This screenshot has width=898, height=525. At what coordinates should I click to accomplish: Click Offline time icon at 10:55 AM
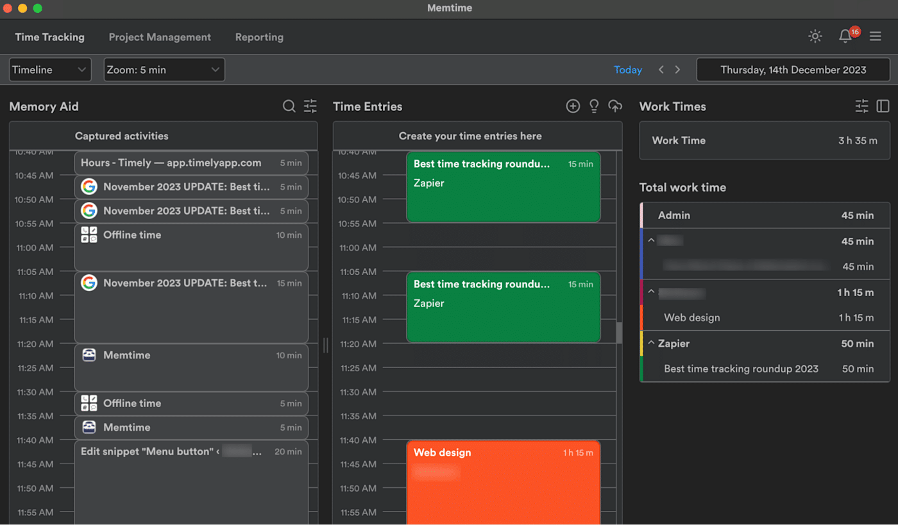click(x=89, y=235)
